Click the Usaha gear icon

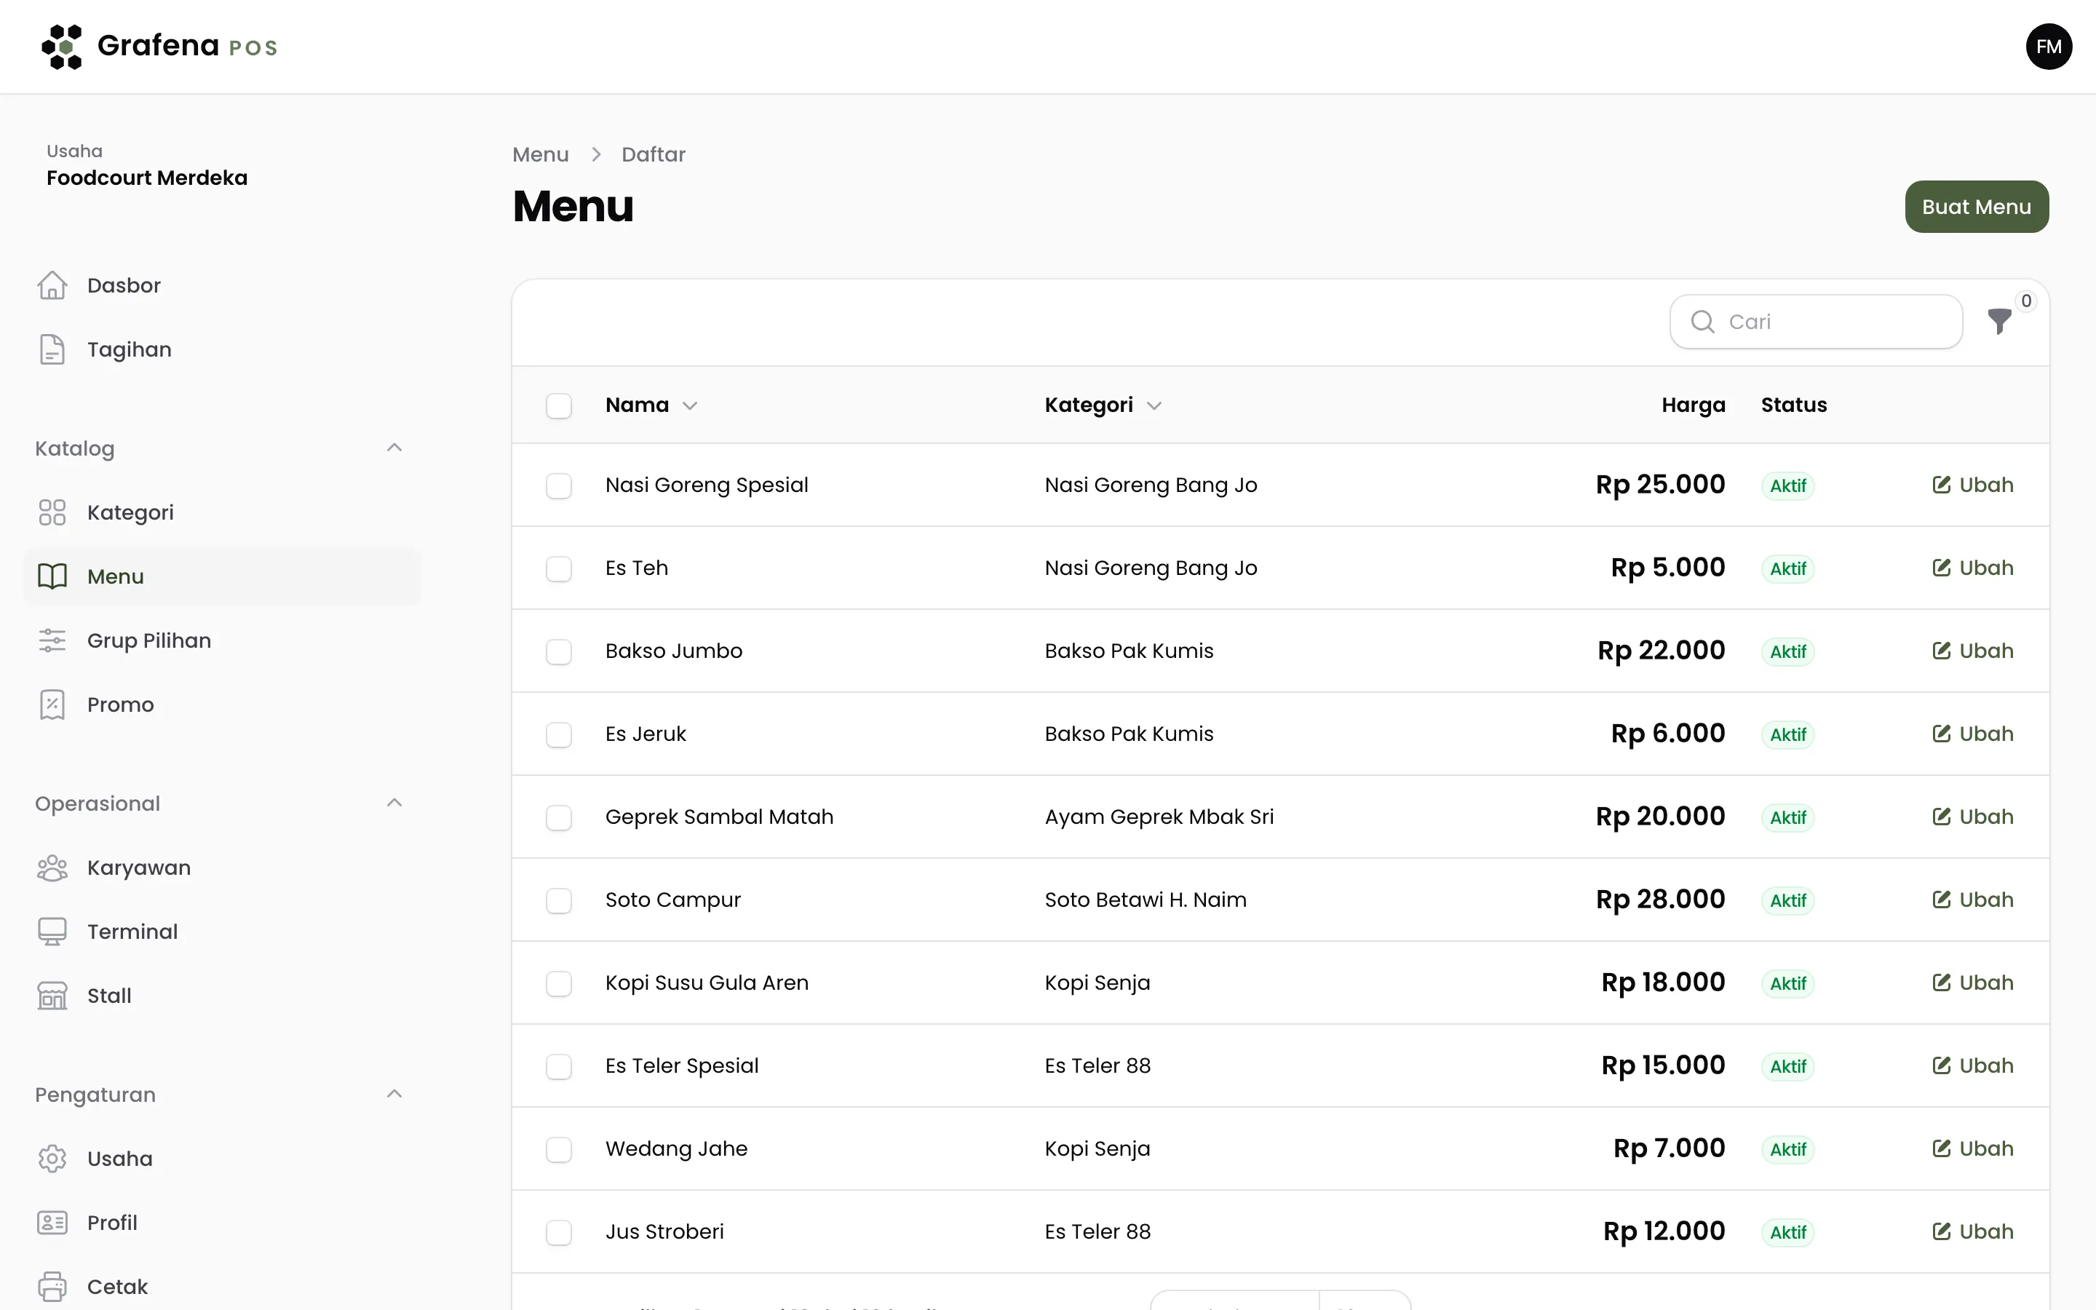point(52,1159)
